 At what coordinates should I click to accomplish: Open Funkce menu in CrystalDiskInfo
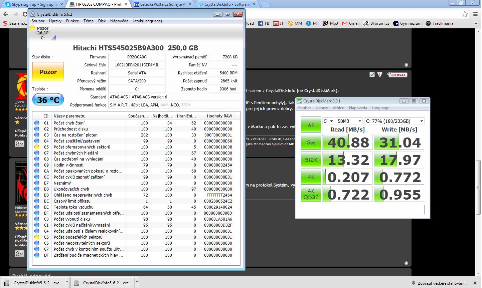pos(72,21)
